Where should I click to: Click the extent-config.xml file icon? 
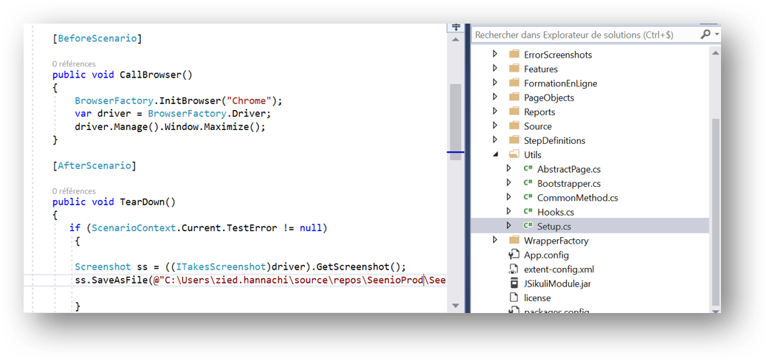click(x=514, y=269)
